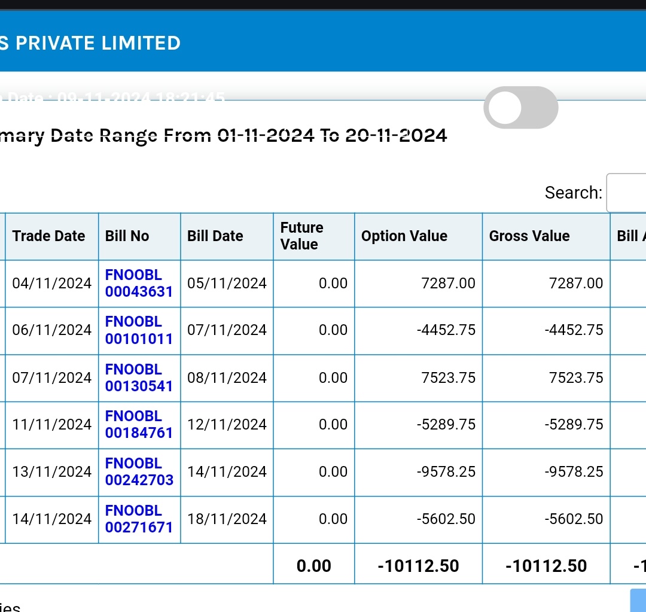646x612 pixels.
Task: Select trade date 14/11/2024 cell
Action: (x=52, y=519)
